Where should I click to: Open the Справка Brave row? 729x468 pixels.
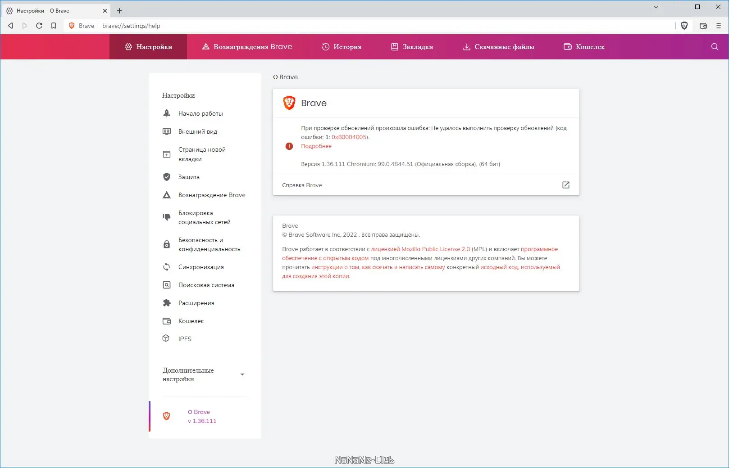pyautogui.click(x=426, y=185)
